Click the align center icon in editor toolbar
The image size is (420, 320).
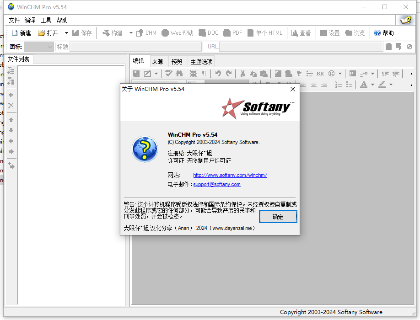click(314, 85)
